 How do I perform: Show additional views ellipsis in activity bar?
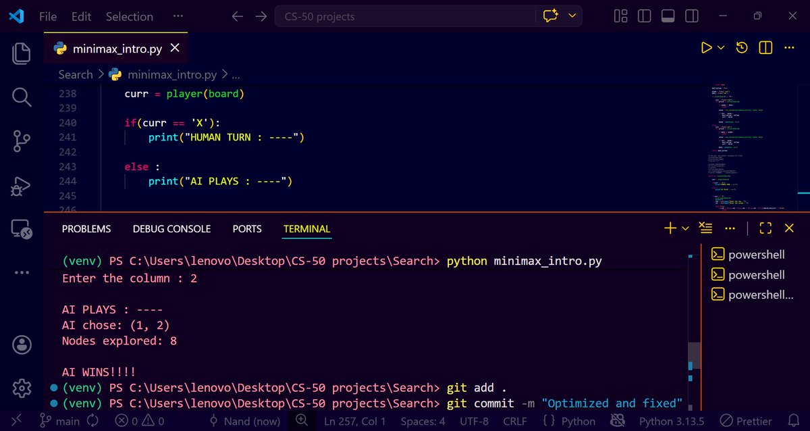coord(22,272)
